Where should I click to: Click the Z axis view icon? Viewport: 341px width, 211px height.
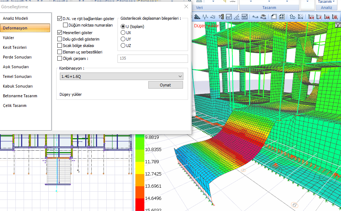click(x=319, y=17)
